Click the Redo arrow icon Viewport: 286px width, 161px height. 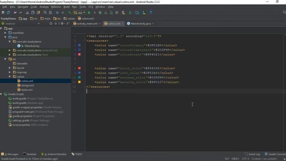tap(21, 13)
